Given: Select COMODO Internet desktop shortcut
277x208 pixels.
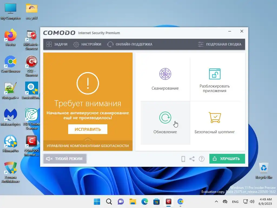Looking at the screenshot, I should (x=31, y=146).
